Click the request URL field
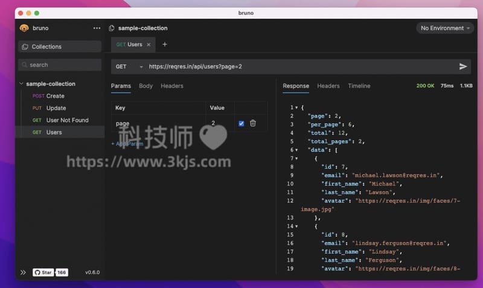Screen dimensions: 483x288 click(300, 66)
